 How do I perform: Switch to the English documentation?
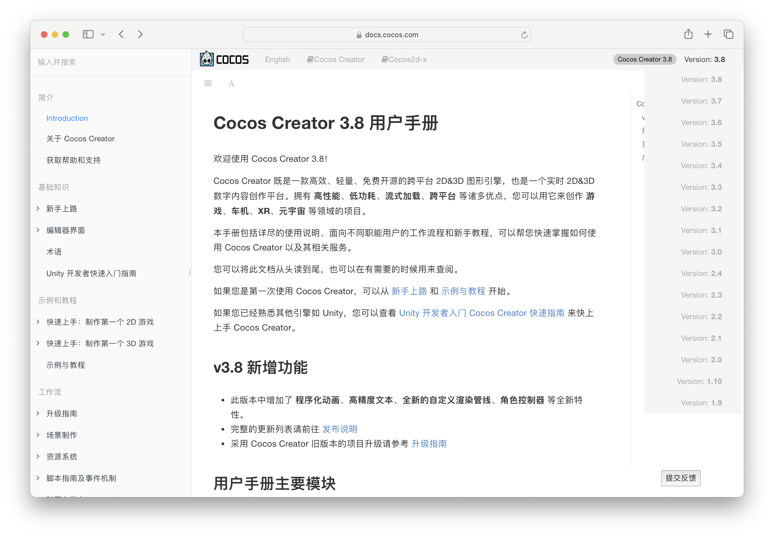coord(277,59)
